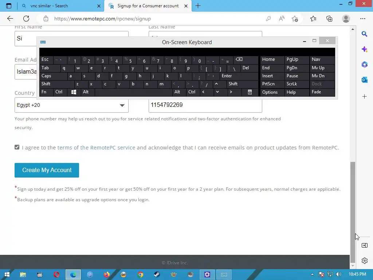Open the Windows Start menu
This screenshot has width=373, height=280.
click(7, 275)
